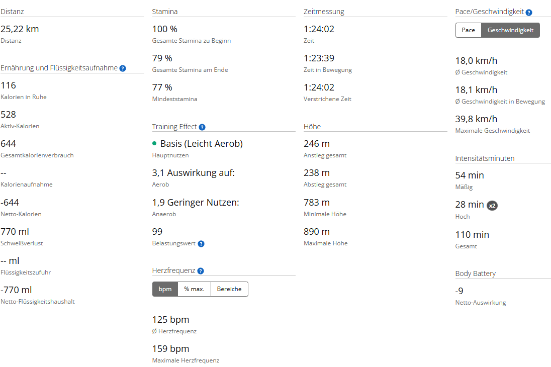The width and height of the screenshot is (551, 367).
Task: Click the 18,1 km/h speed in Bewegung
Action: tap(476, 89)
